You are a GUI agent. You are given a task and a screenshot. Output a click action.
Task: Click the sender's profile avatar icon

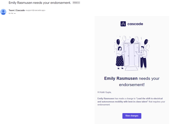click(3, 12)
